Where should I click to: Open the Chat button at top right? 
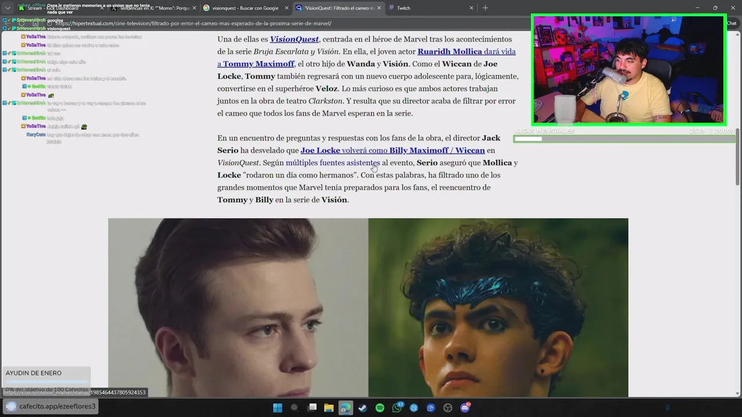(732, 23)
